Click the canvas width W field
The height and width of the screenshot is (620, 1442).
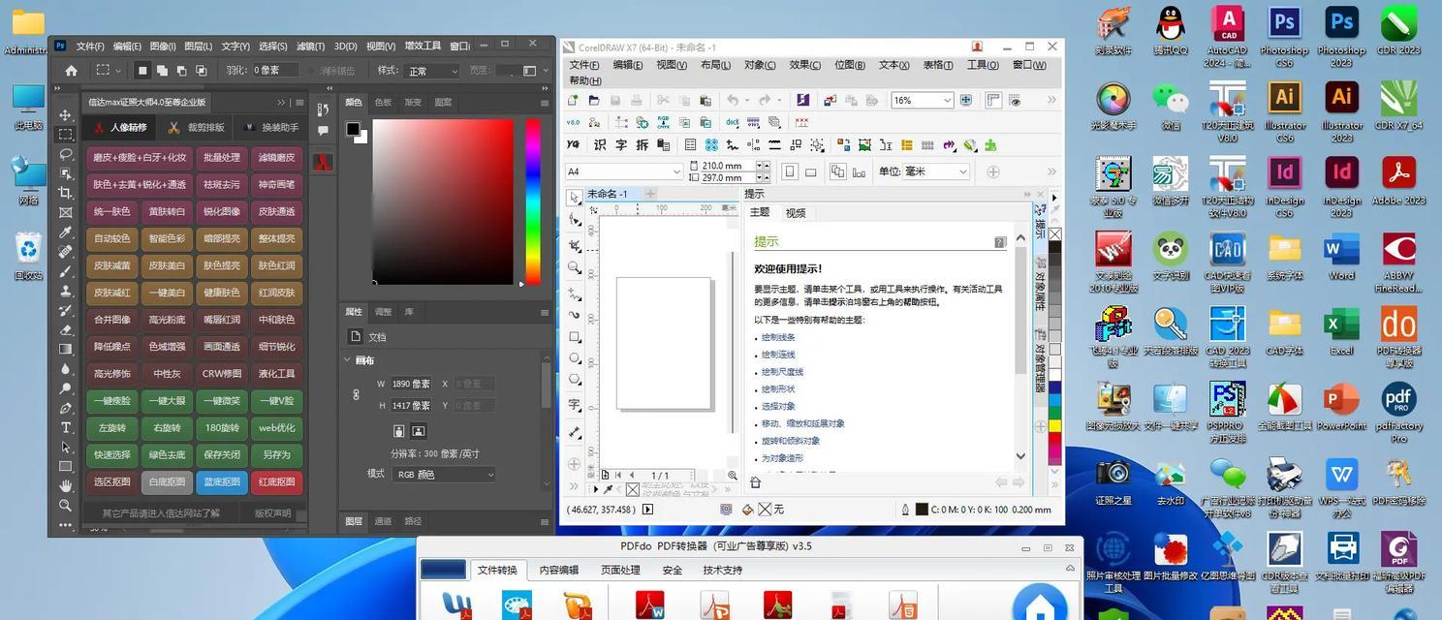pos(412,384)
